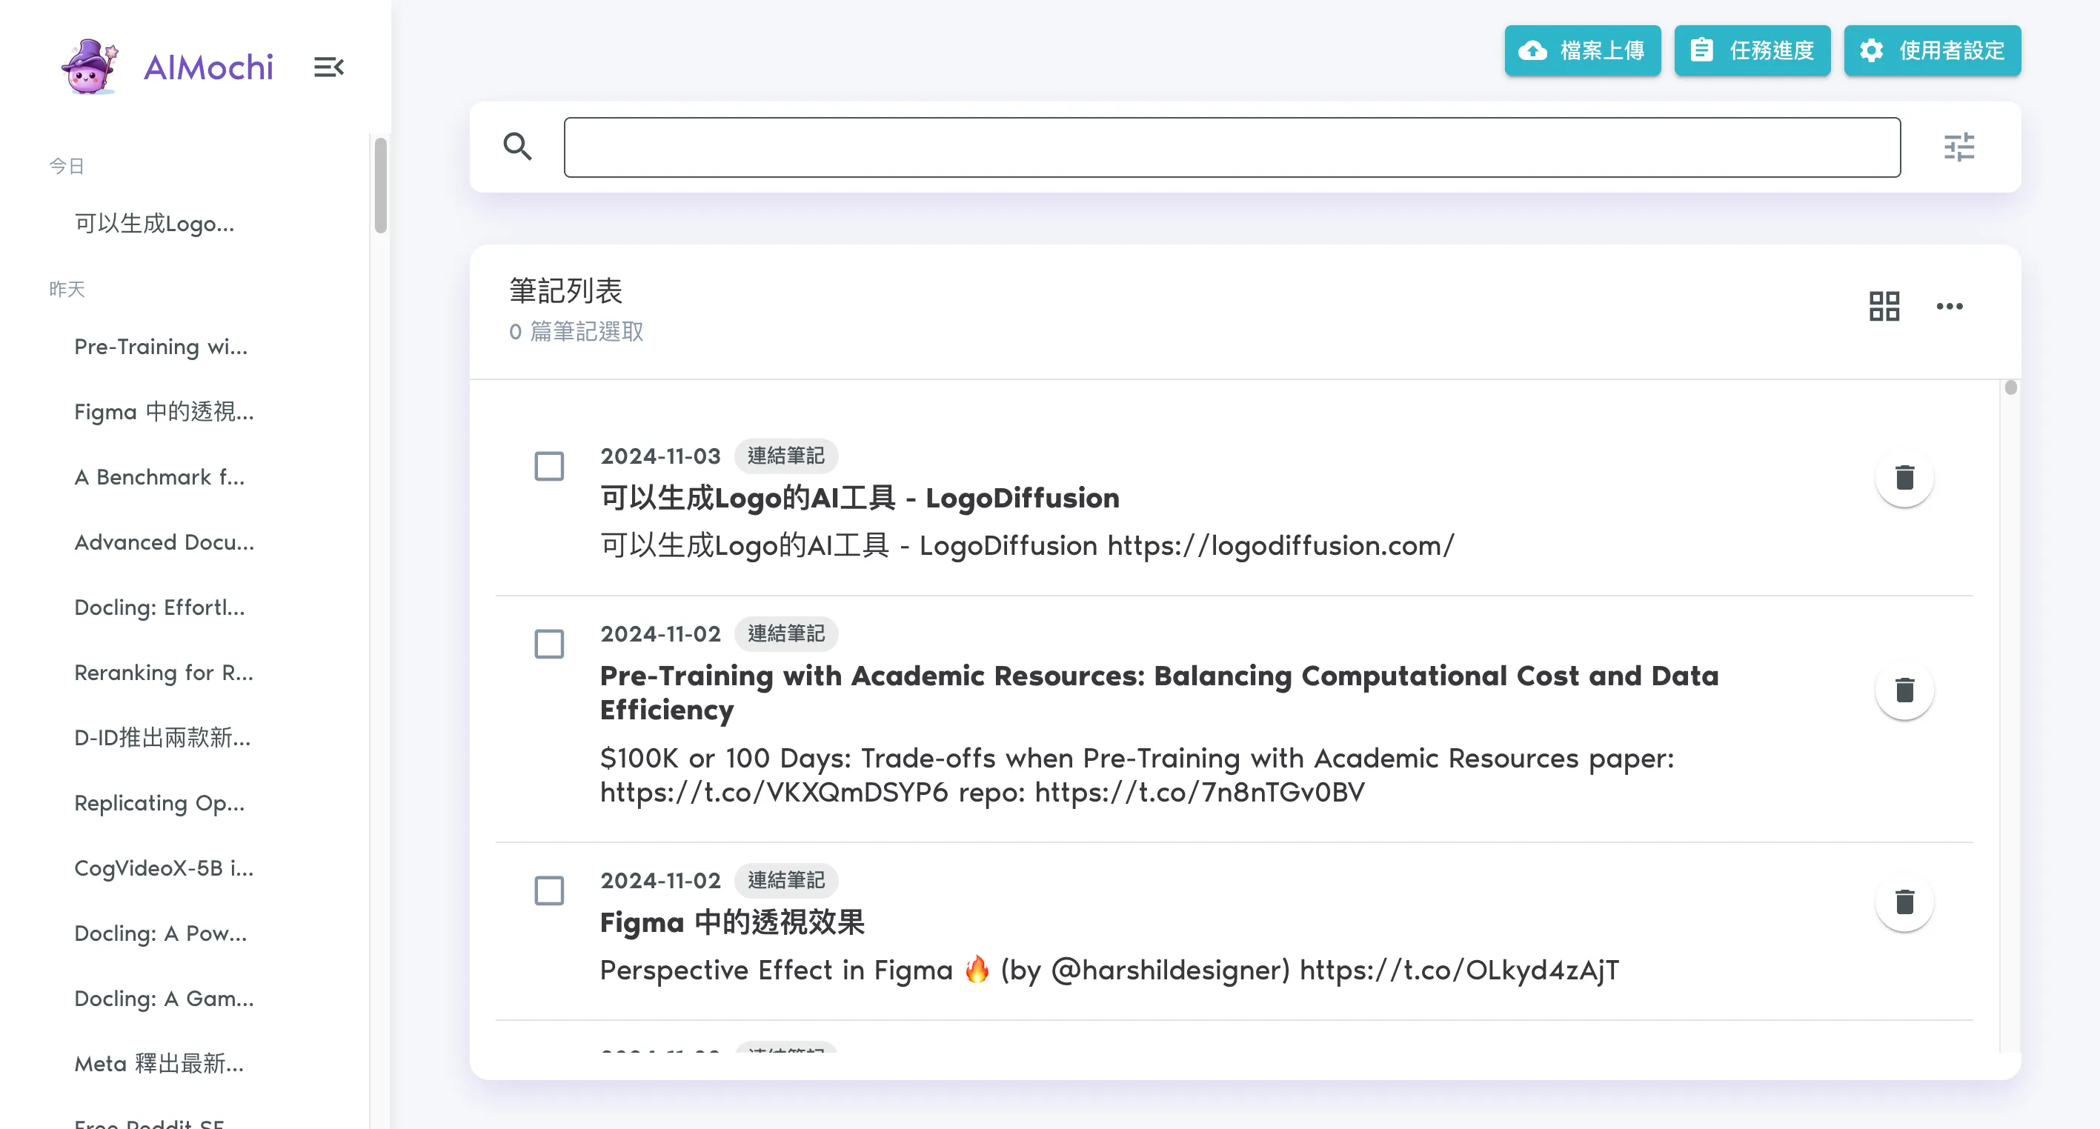2100x1129 pixels.
Task: Click 連結筆記 tag on the Figma note
Action: click(786, 880)
